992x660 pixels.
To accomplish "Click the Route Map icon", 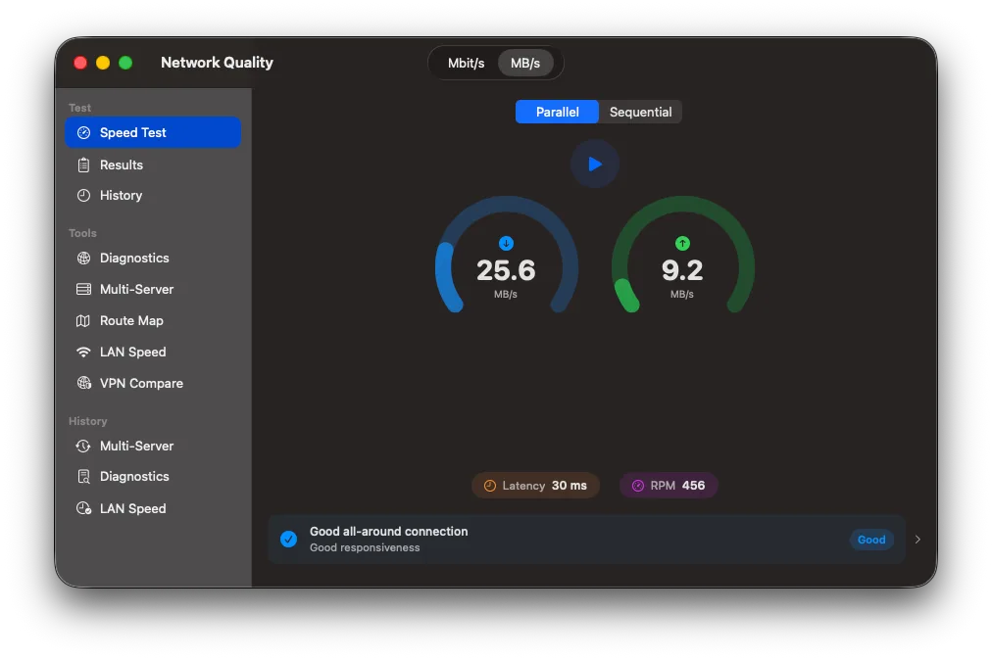I will (83, 320).
